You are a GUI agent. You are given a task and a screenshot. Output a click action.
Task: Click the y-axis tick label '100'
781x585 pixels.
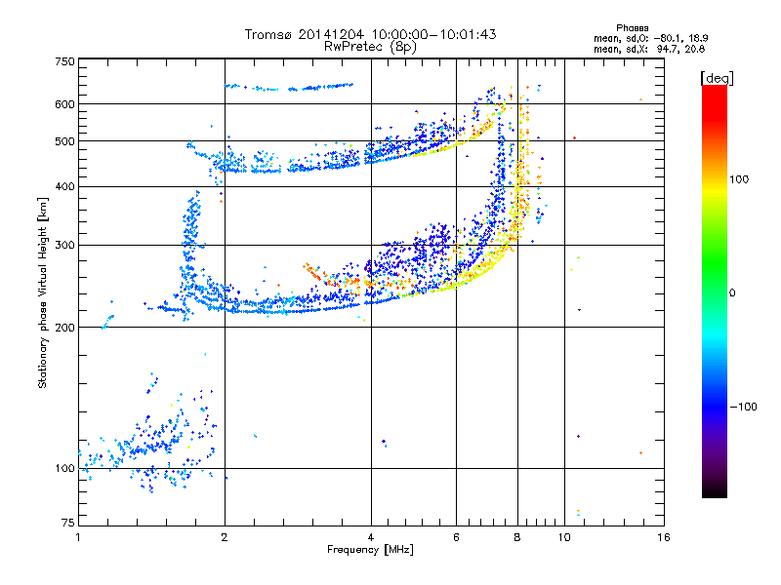point(64,468)
